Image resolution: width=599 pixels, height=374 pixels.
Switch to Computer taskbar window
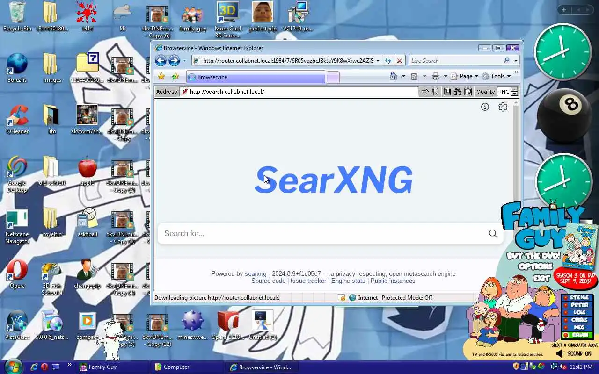click(188, 367)
